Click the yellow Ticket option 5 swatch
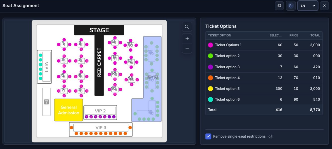Image resolution: width=332 pixels, height=149 pixels. pos(211,89)
